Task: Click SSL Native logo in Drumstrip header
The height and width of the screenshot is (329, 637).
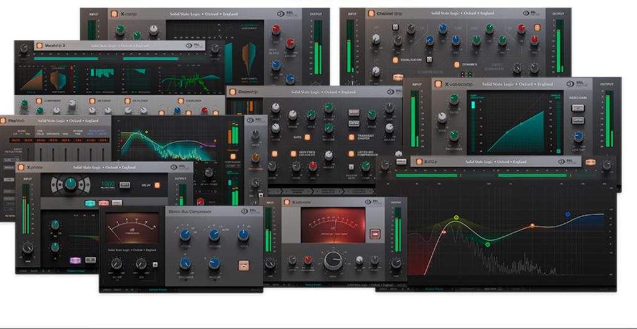Action: (394, 92)
